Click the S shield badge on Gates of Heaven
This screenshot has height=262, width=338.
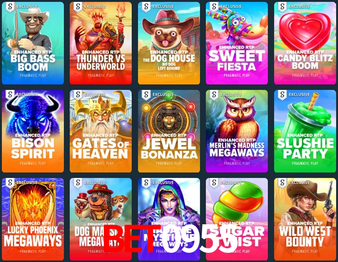tap(78, 95)
